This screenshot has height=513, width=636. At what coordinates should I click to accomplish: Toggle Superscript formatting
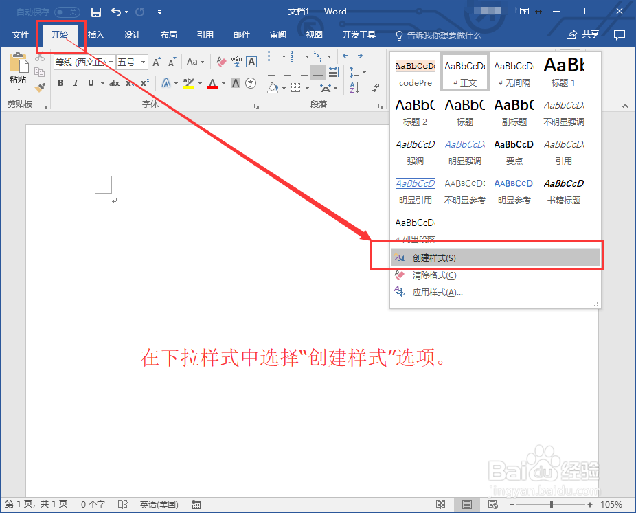145,83
